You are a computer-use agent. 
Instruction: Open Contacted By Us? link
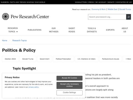(x=124, y=2)
